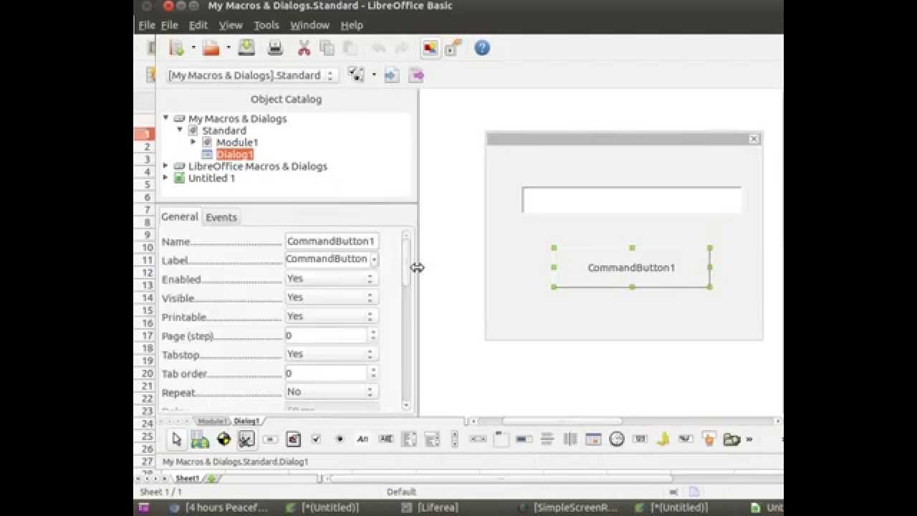Expand the Module1 tree node
Image resolution: width=917 pixels, height=516 pixels.
pyautogui.click(x=193, y=142)
